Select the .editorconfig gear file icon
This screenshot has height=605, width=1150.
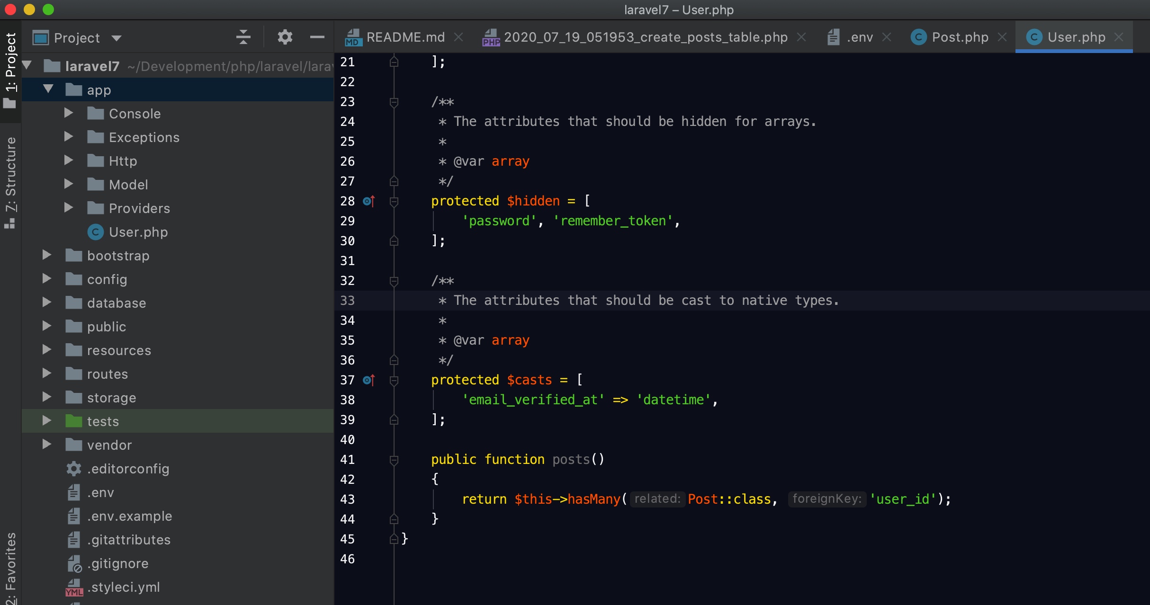pyautogui.click(x=73, y=469)
